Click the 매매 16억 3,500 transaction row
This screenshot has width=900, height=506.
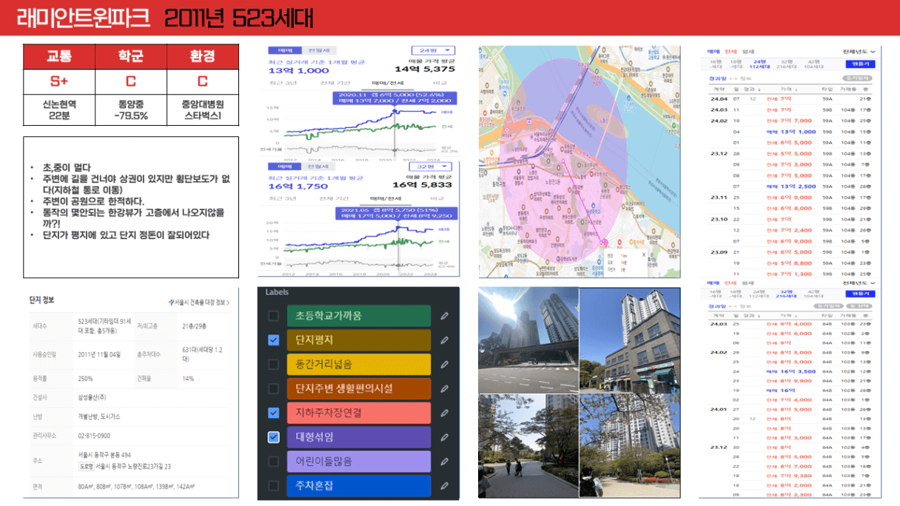tap(791, 371)
